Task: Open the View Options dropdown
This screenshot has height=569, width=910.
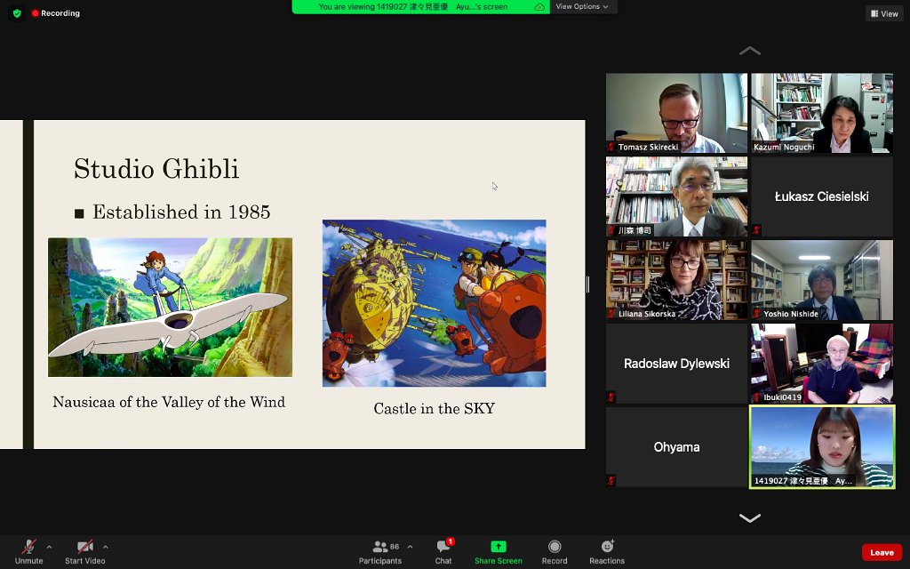Action: point(582,7)
